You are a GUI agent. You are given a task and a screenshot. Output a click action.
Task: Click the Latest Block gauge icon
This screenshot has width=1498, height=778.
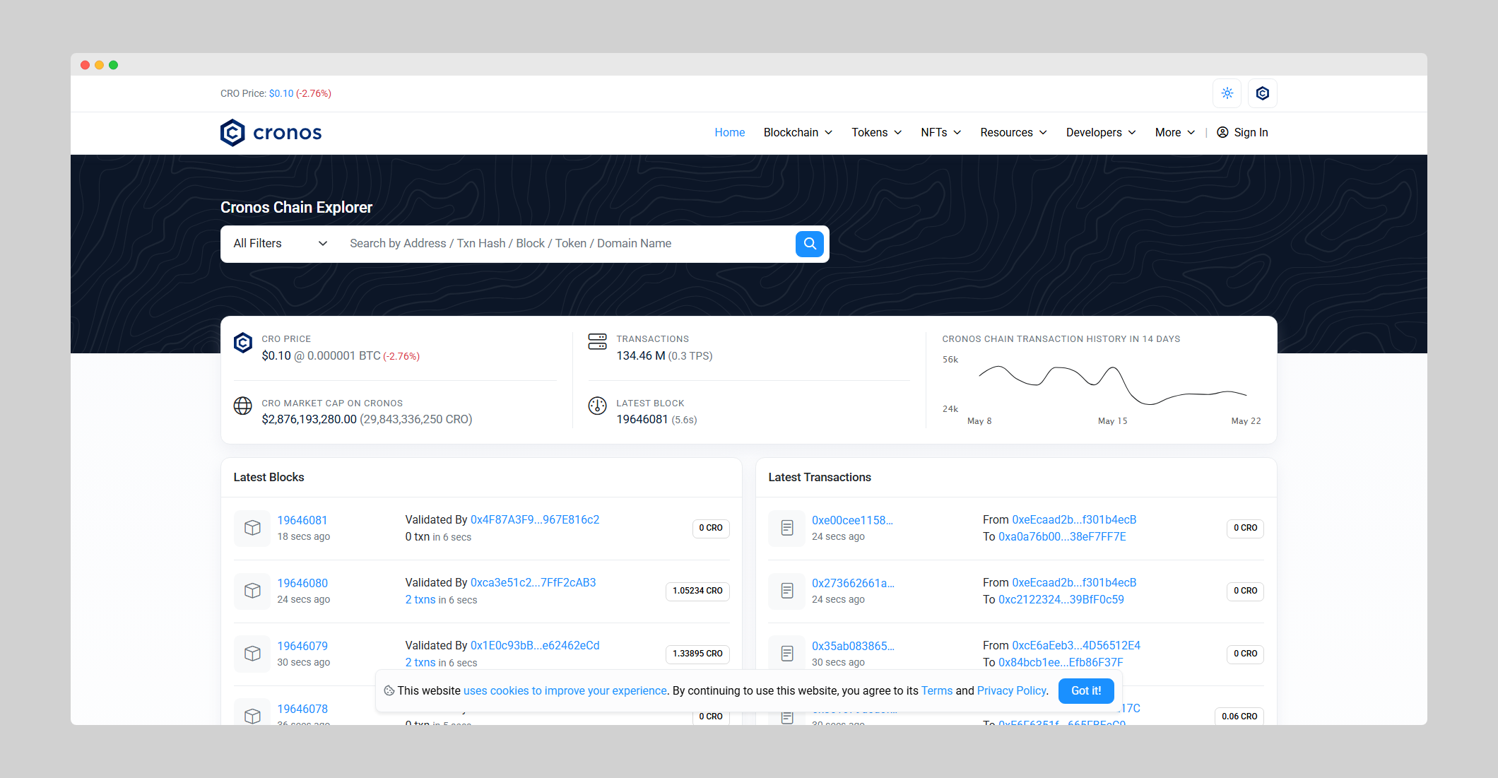(x=597, y=406)
